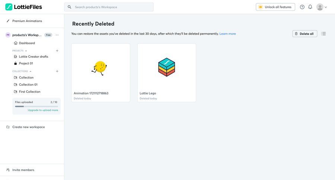335x180 pixels.
Task: Add a new collection with plus icon
Action: pos(57,71)
